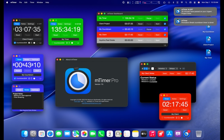This screenshot has height=140, width=224.
Task: Uncheck the My Client row checkbox in Dashboard
Action: tap(165, 35)
